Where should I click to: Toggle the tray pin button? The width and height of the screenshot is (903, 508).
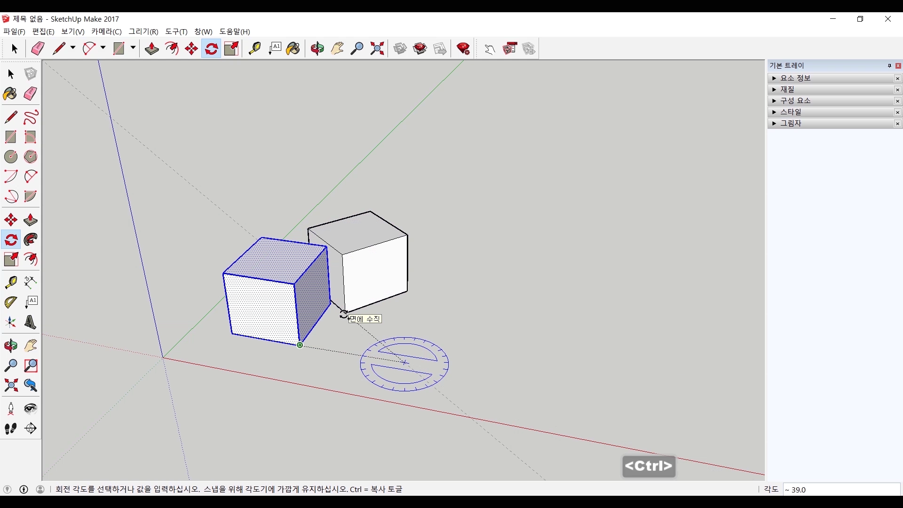(x=889, y=66)
